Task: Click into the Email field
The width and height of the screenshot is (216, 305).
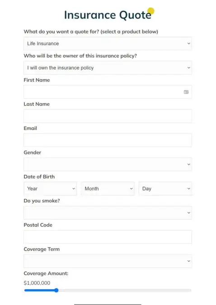Action: coord(108,140)
